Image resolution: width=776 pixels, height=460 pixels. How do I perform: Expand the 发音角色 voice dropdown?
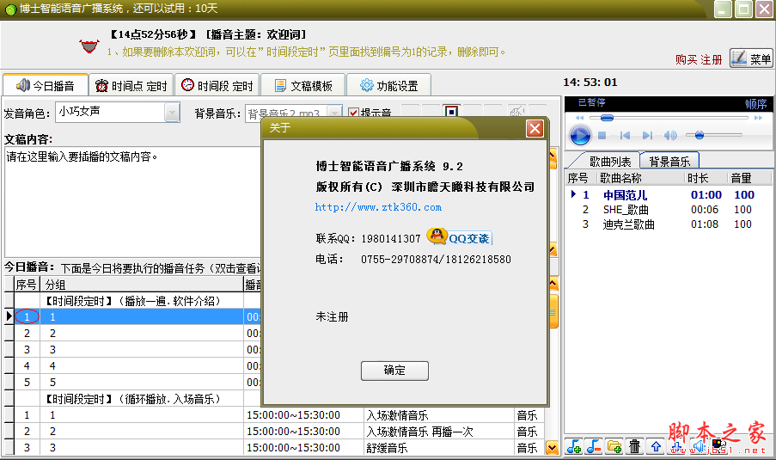(171, 113)
